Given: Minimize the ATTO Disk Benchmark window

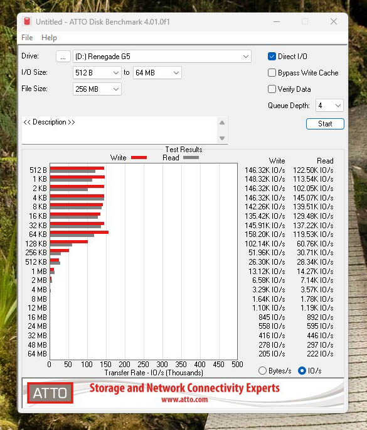Looking at the screenshot, I should (x=277, y=21).
